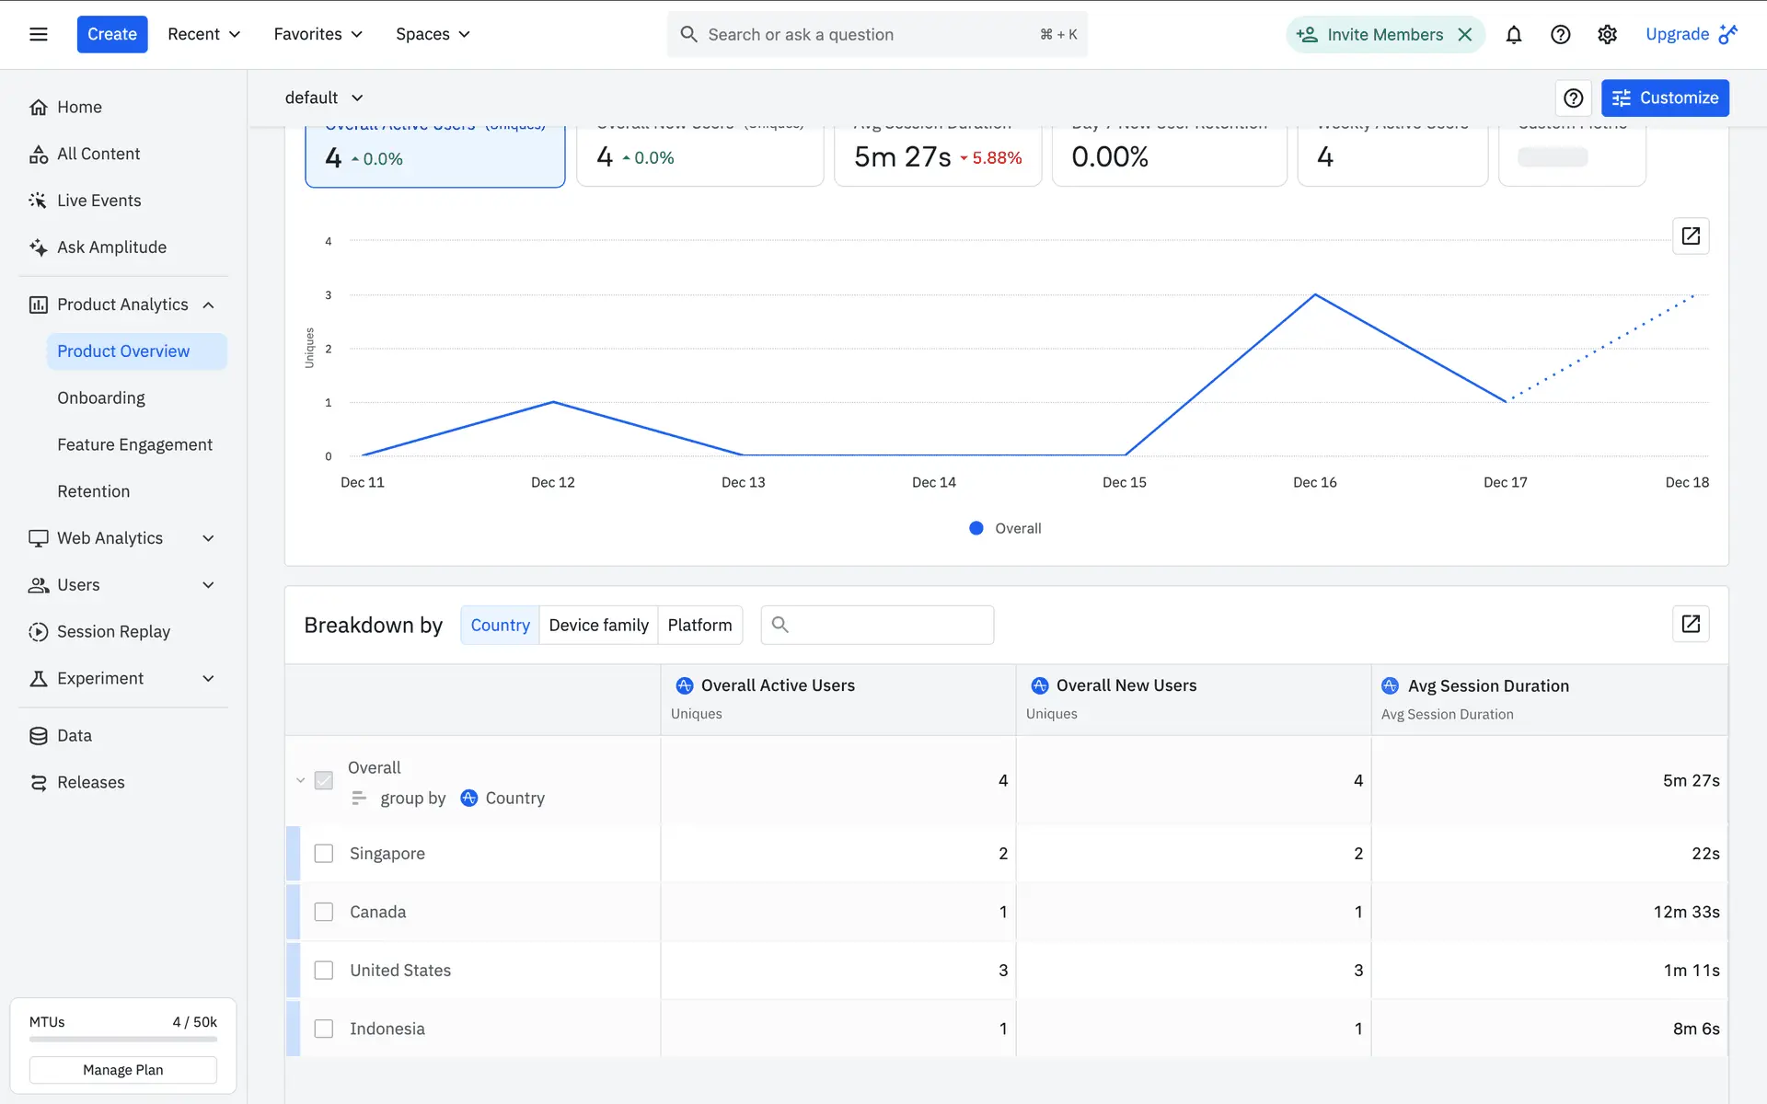Click the Overall legend color dot
The image size is (1767, 1104).
point(976,528)
